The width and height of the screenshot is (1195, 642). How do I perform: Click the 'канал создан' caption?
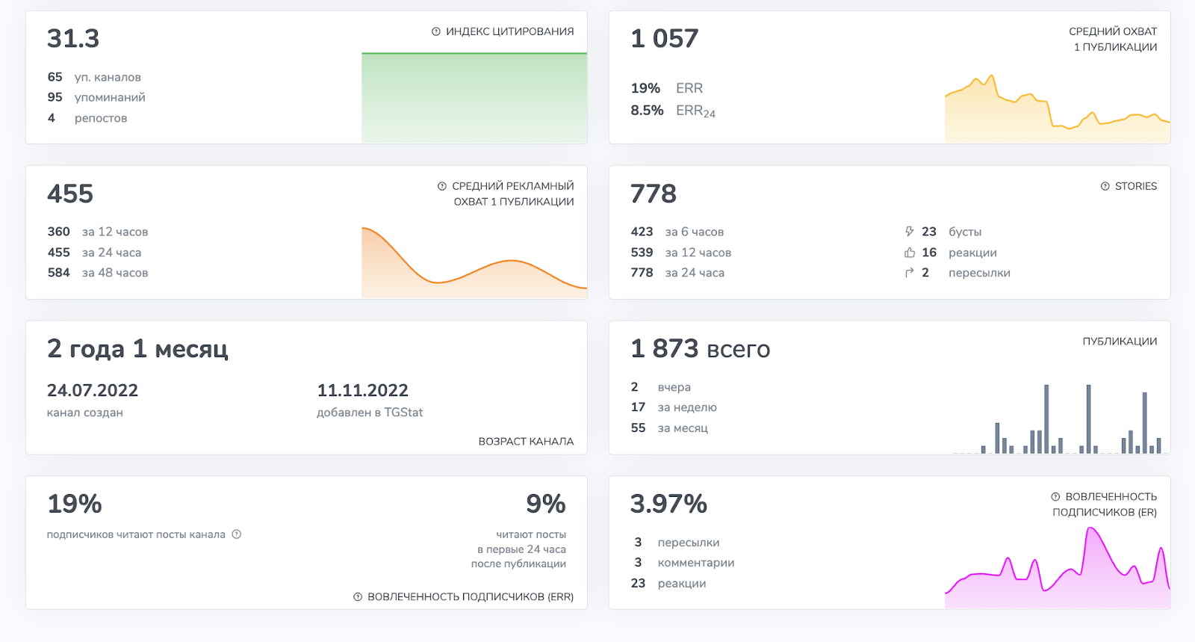point(85,413)
